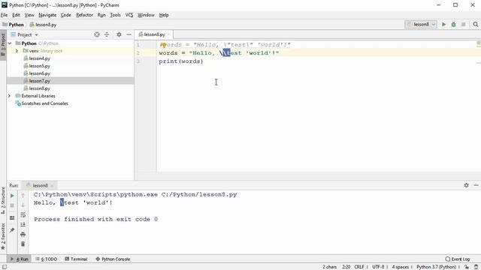This screenshot has width=481, height=270.
Task: Toggle soft-wrap in run console
Action: click(x=23, y=215)
